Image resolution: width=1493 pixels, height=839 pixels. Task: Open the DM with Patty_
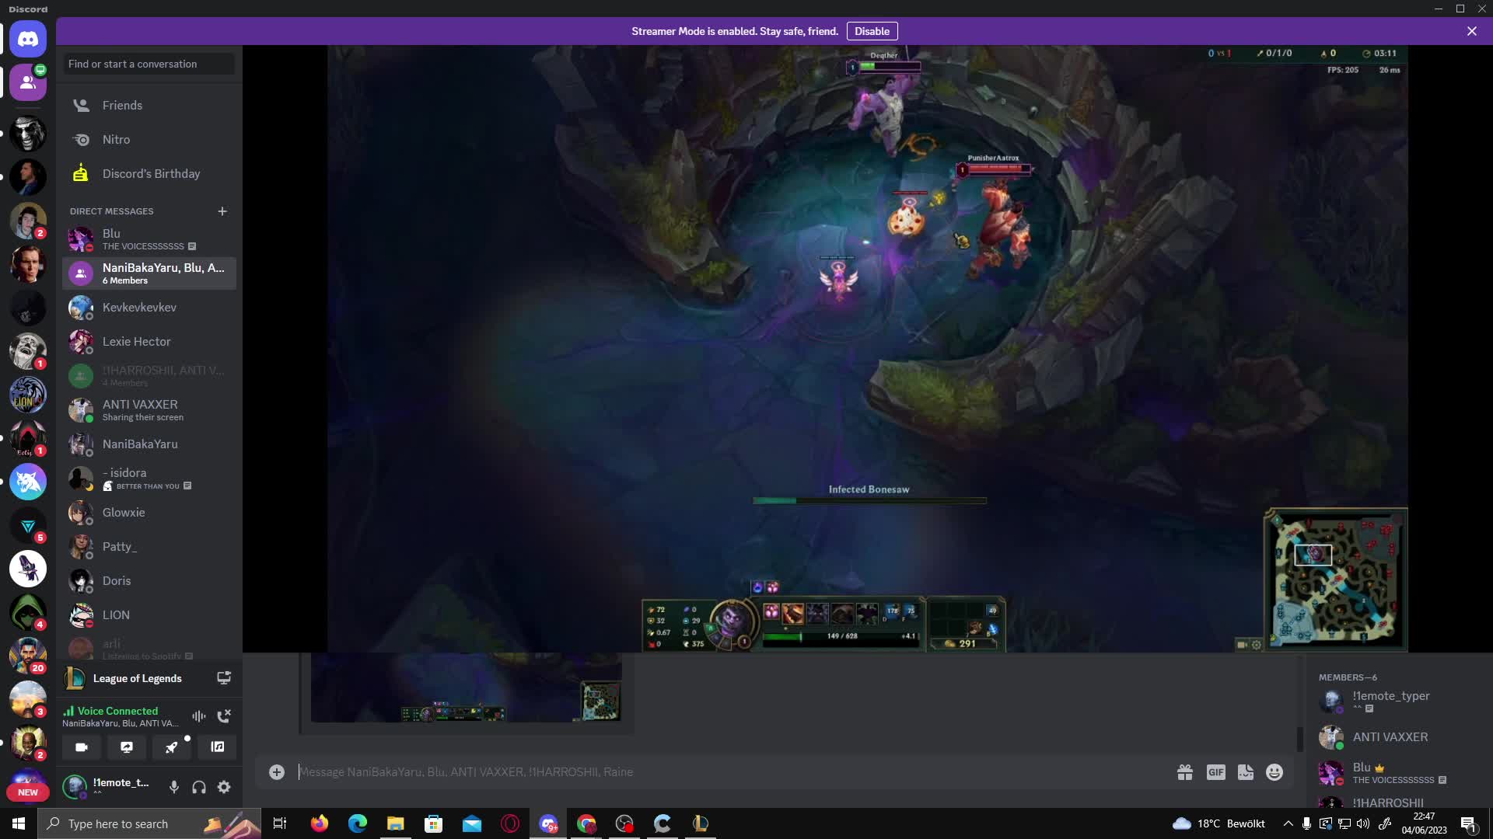[149, 547]
